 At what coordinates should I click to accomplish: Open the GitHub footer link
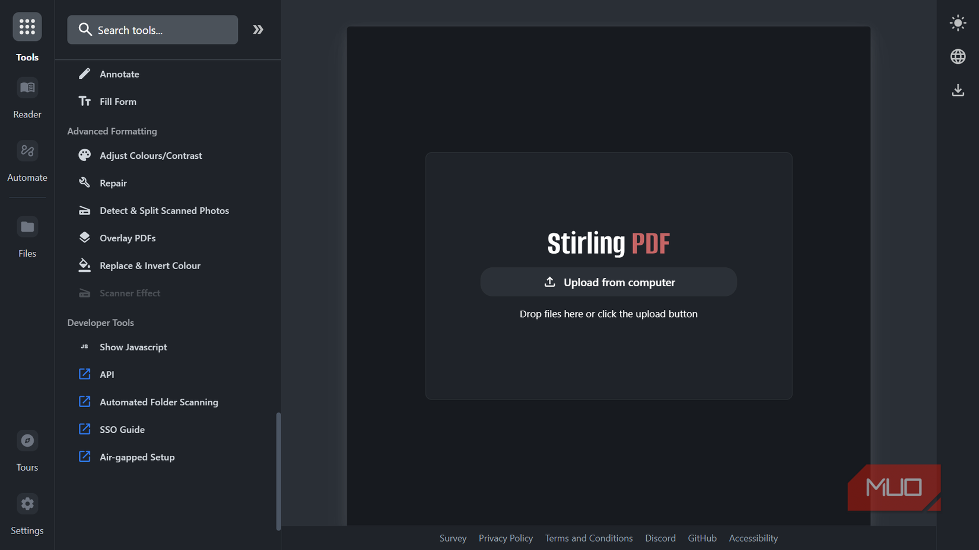coord(702,538)
